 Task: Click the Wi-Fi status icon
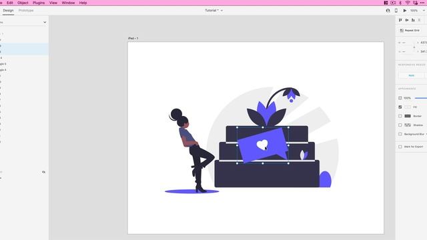coord(408,3)
